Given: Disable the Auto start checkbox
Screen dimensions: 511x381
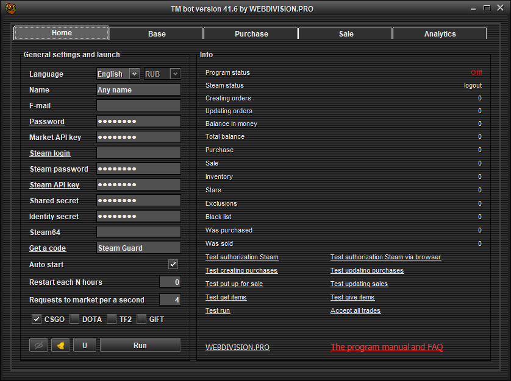Looking at the screenshot, I should pyautogui.click(x=173, y=265).
